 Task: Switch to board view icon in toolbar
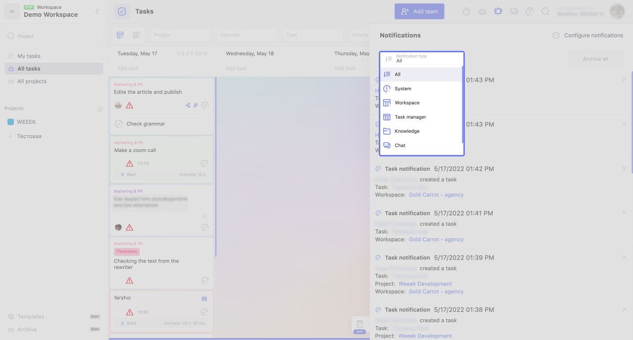coord(120,35)
